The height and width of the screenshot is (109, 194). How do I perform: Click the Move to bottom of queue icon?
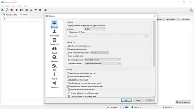point(40,10)
